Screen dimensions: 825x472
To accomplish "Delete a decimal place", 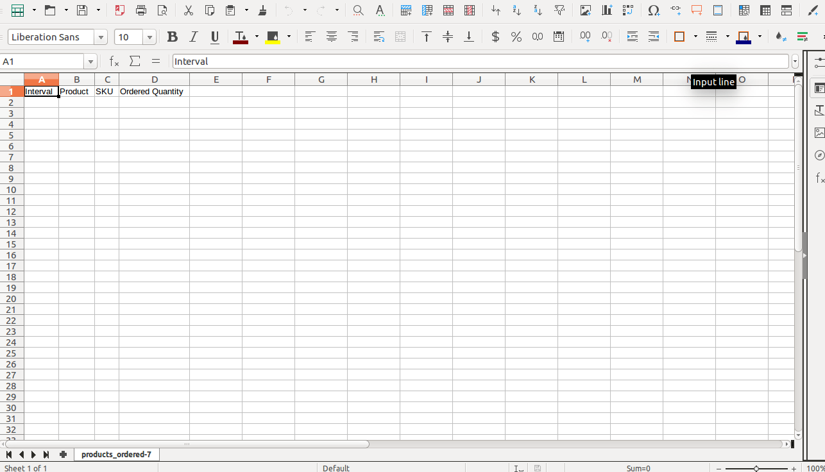I will tap(606, 37).
